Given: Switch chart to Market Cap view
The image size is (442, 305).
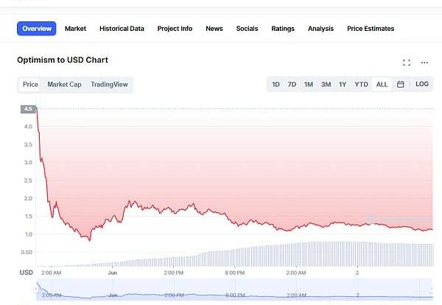Looking at the screenshot, I should click(x=64, y=85).
